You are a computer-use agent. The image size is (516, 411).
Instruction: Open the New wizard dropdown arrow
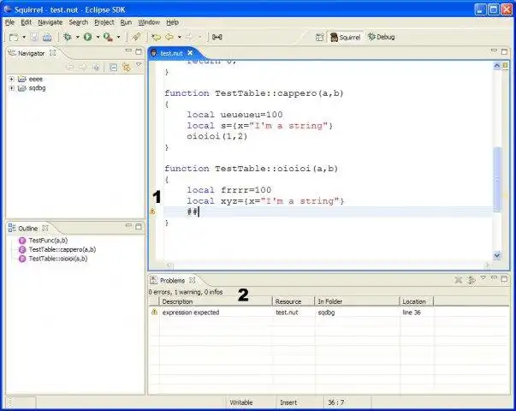[24, 37]
